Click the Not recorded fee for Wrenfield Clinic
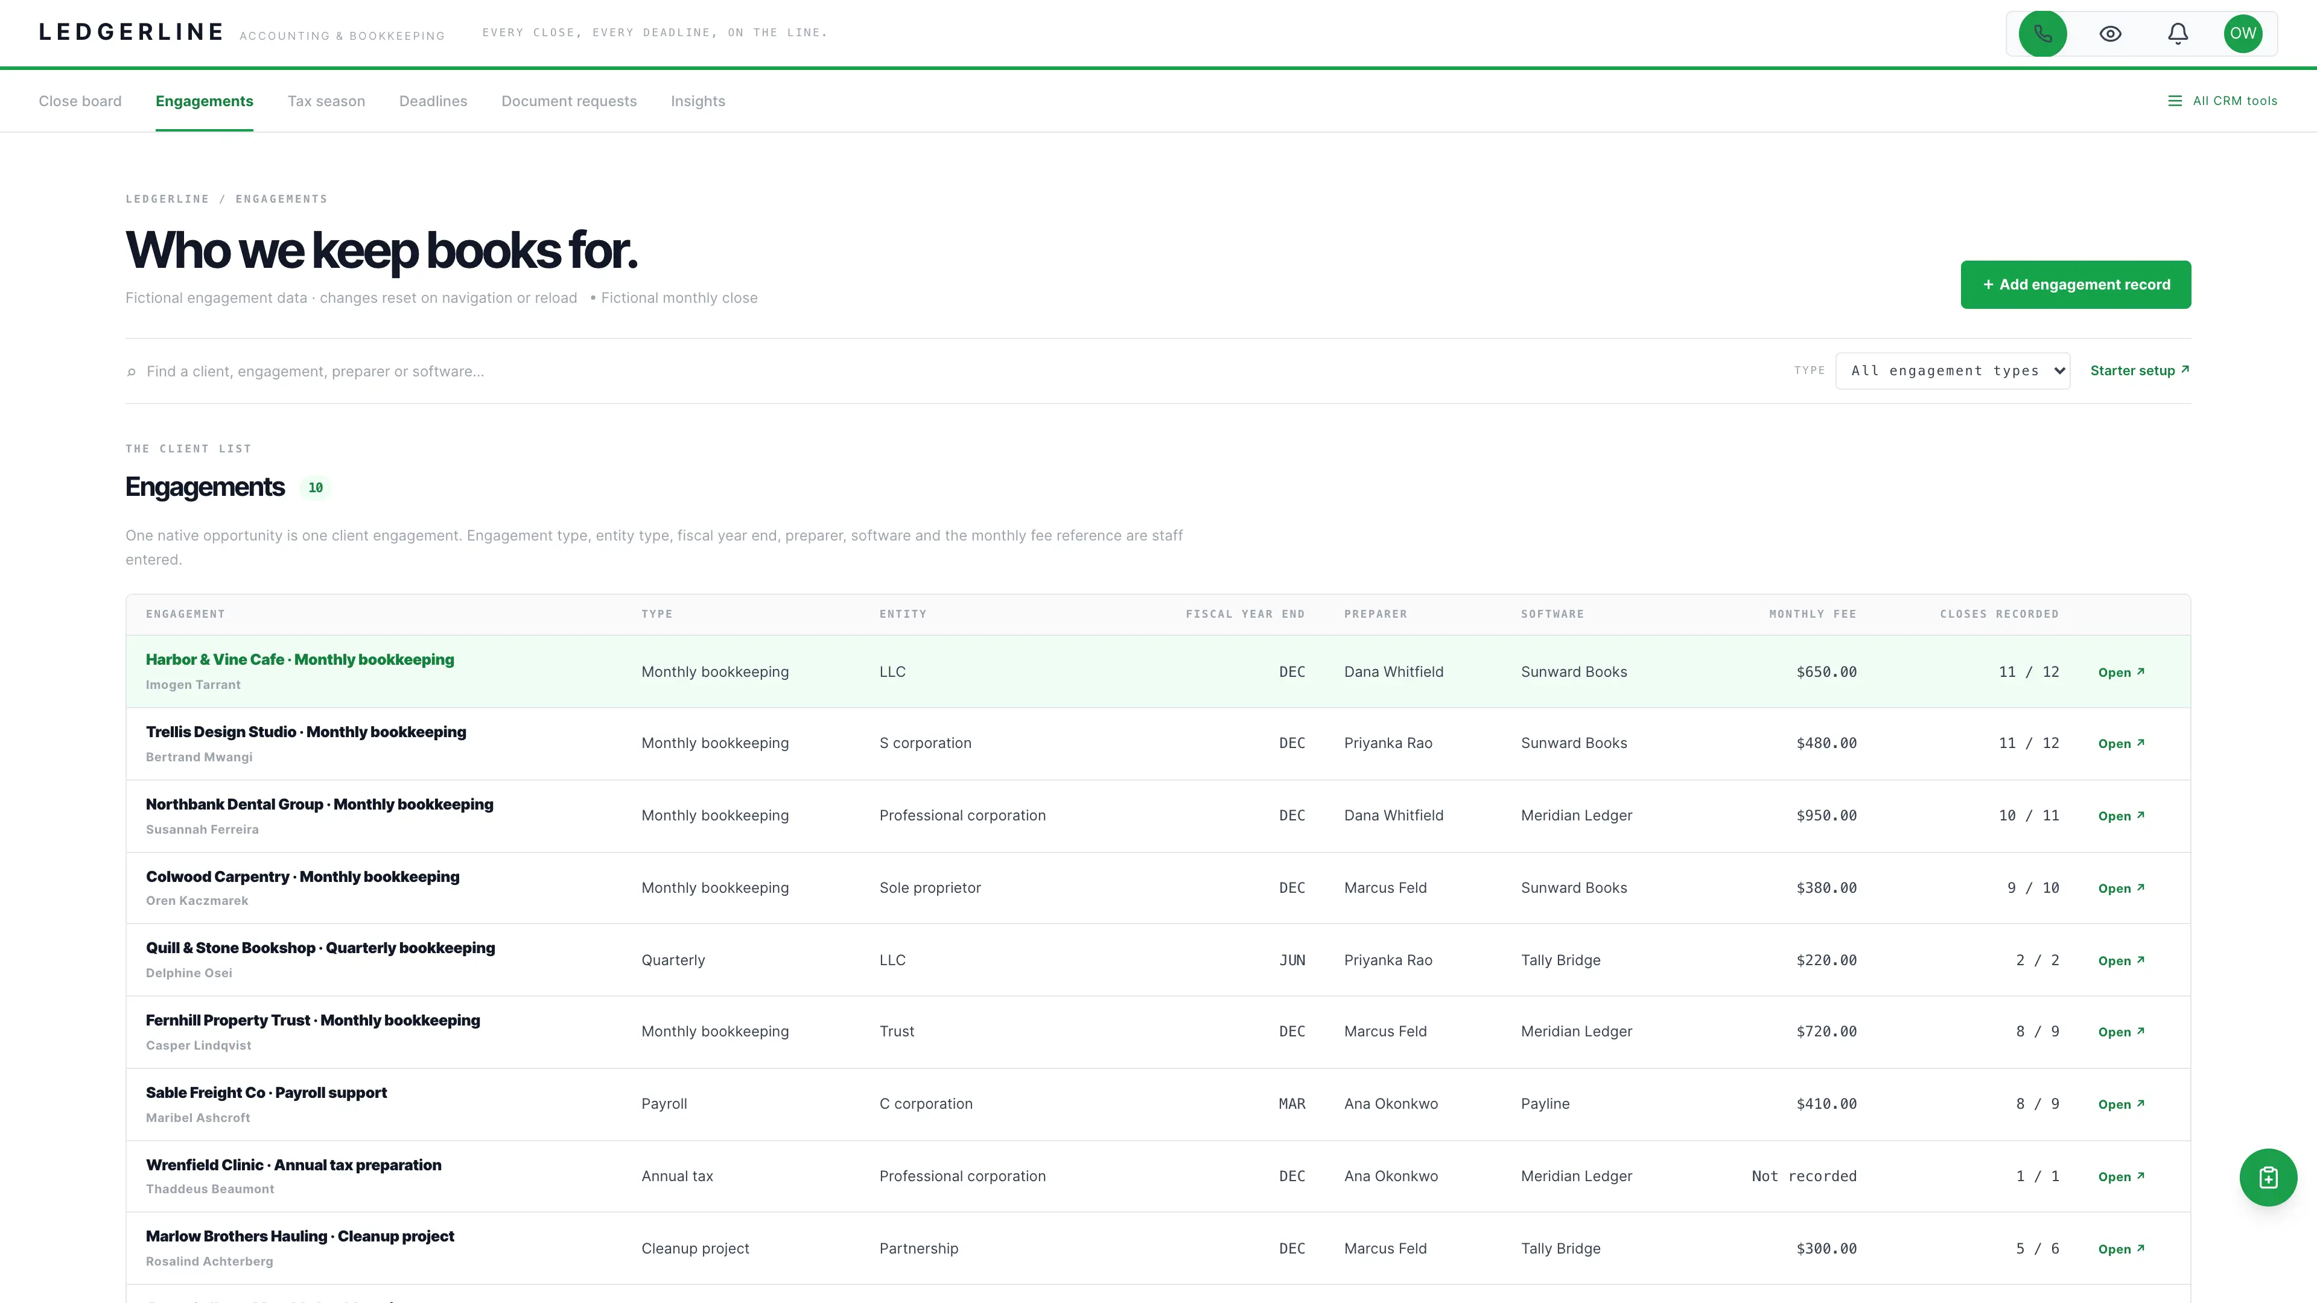The height and width of the screenshot is (1303, 2317). pos(1804,1176)
